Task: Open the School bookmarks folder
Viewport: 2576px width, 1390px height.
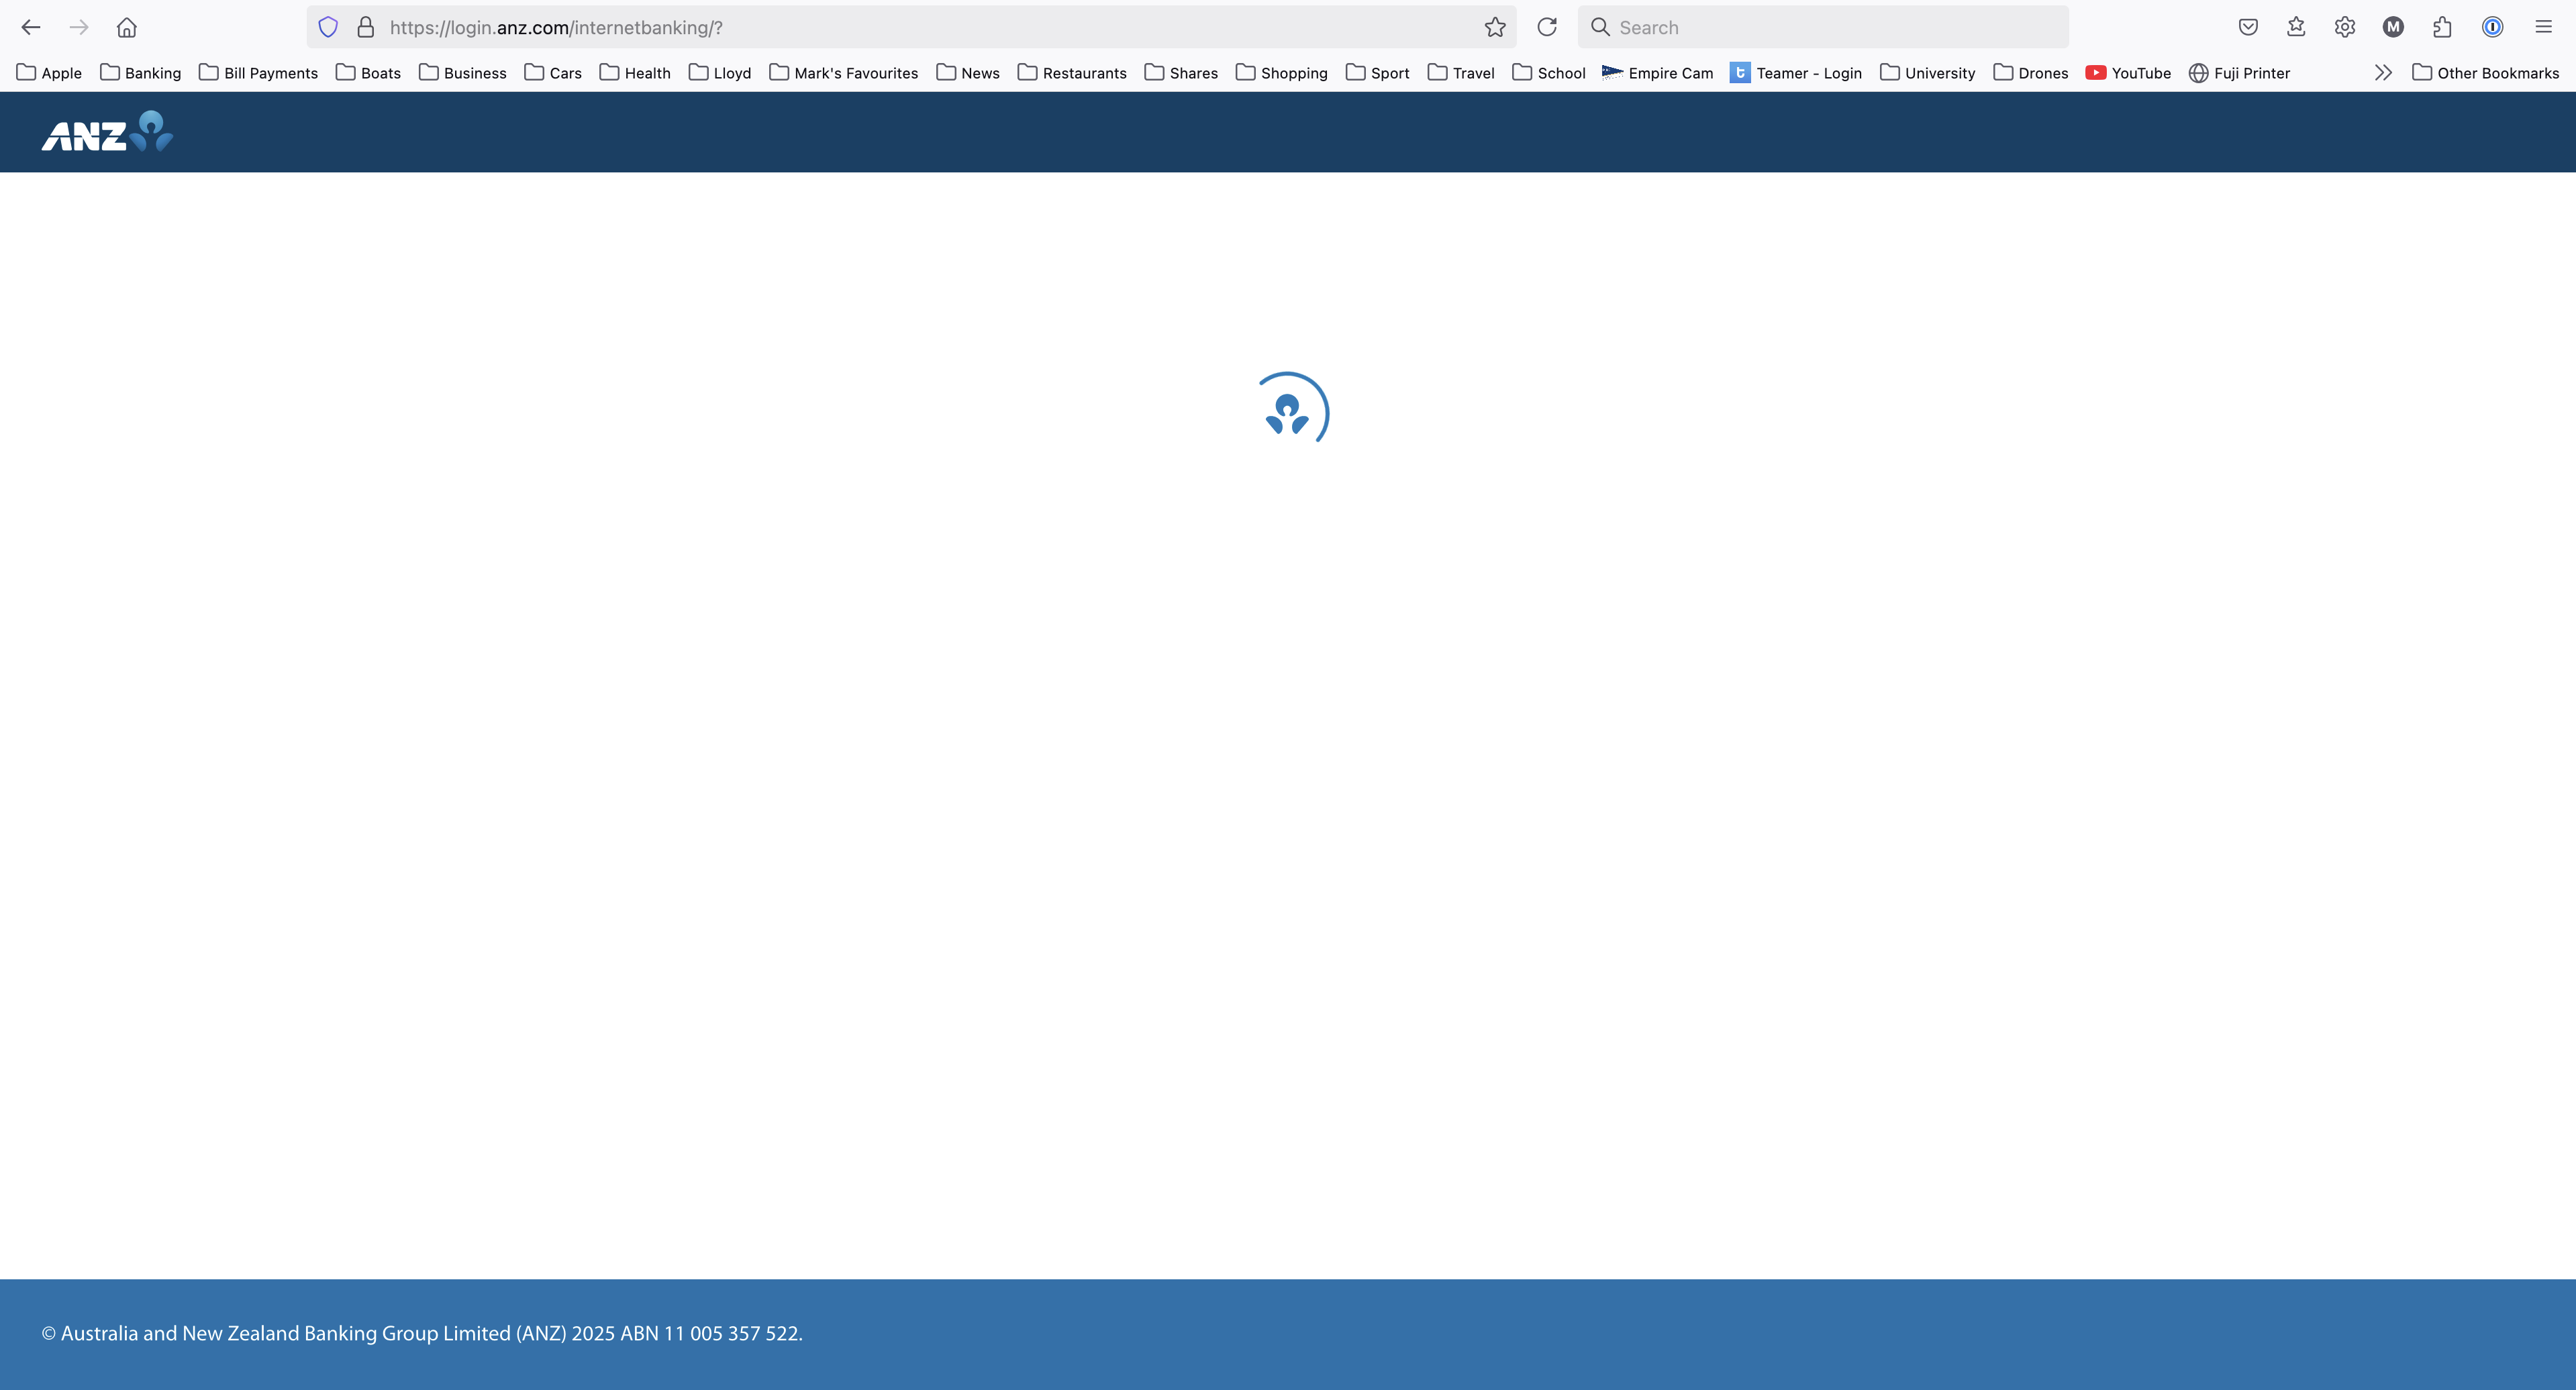Action: 1549,73
